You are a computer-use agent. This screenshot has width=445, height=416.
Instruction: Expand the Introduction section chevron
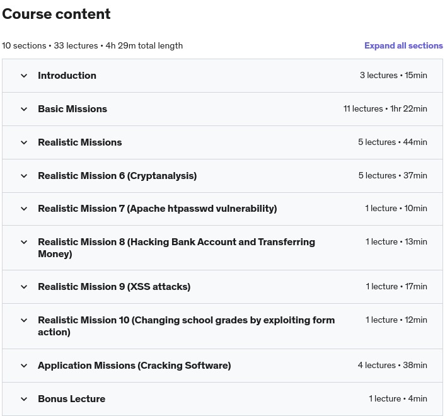point(24,76)
